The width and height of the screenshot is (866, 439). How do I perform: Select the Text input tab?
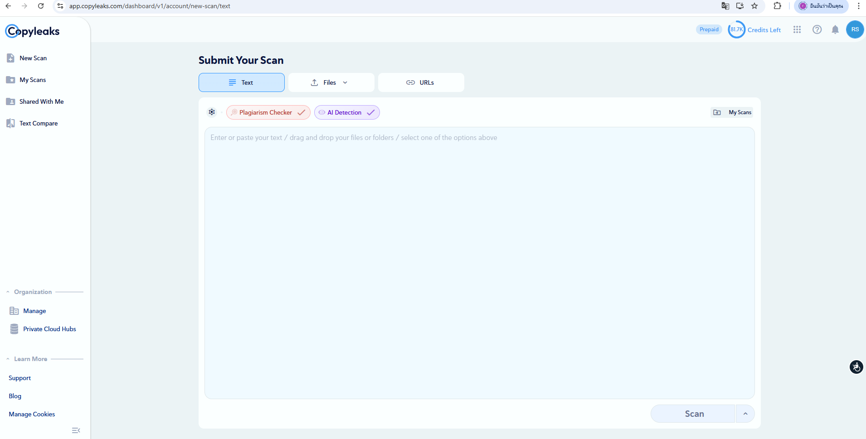tap(241, 82)
